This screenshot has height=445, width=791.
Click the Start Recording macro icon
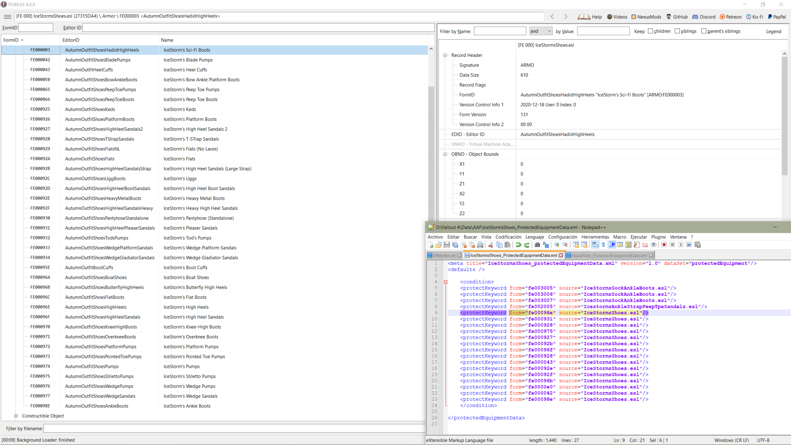pos(664,245)
